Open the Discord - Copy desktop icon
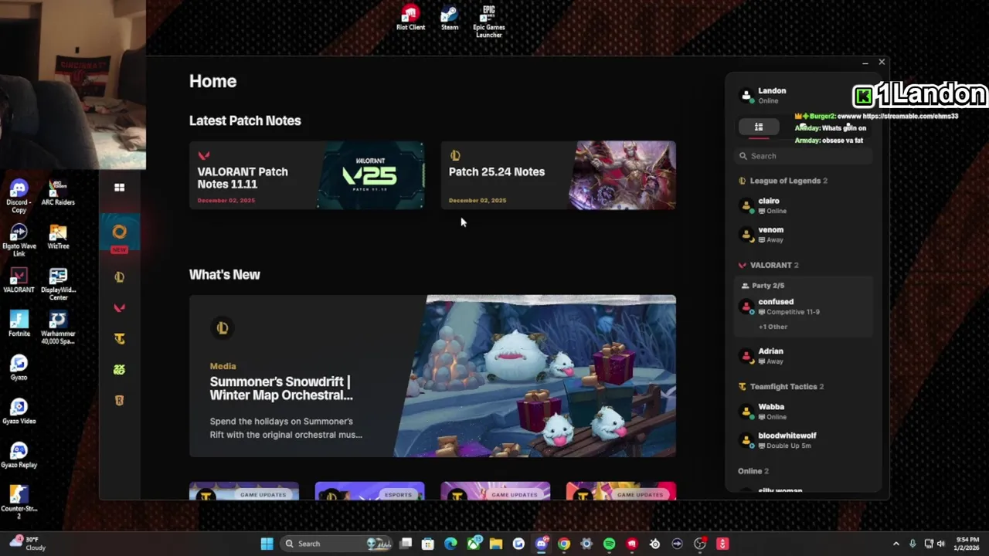This screenshot has width=989, height=556. 19,196
